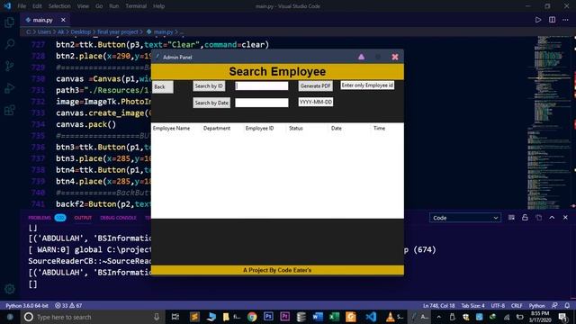This screenshot has width=576, height=324.
Task: Open the feedback icon in the status bar
Action: click(554, 306)
